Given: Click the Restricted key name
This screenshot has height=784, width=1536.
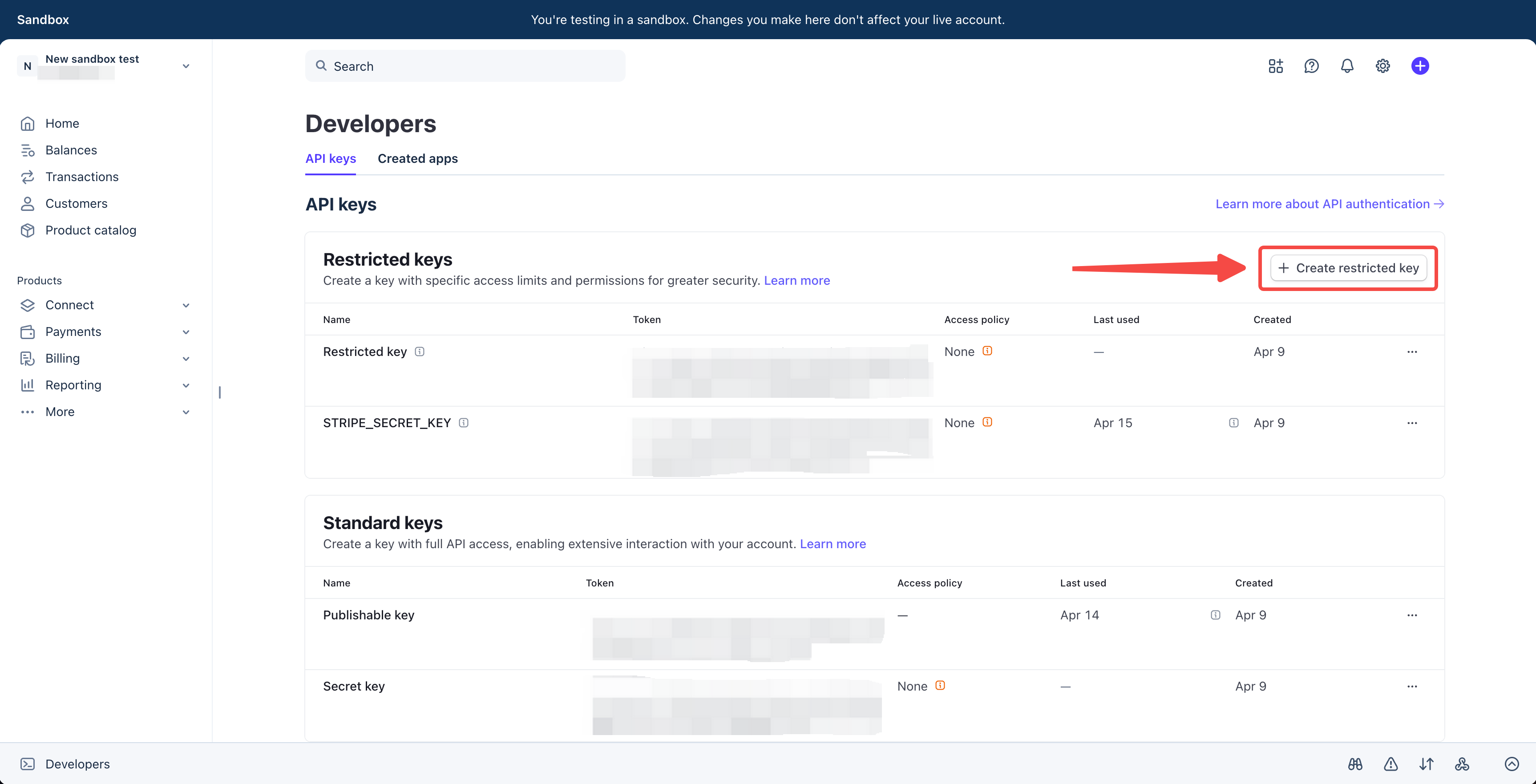Looking at the screenshot, I should coord(364,352).
